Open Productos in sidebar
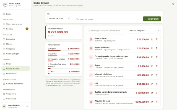Screen dimensions: 177x110 pyautogui.click(x=15, y=39)
